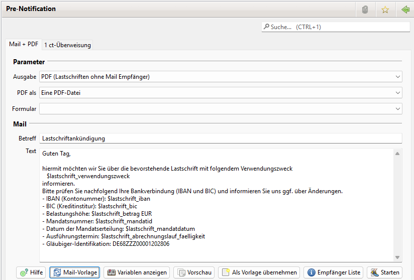Open the Empfänger Liste button

[x=334, y=272]
